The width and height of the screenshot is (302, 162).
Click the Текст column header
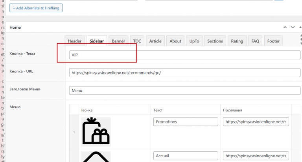click(x=158, y=110)
